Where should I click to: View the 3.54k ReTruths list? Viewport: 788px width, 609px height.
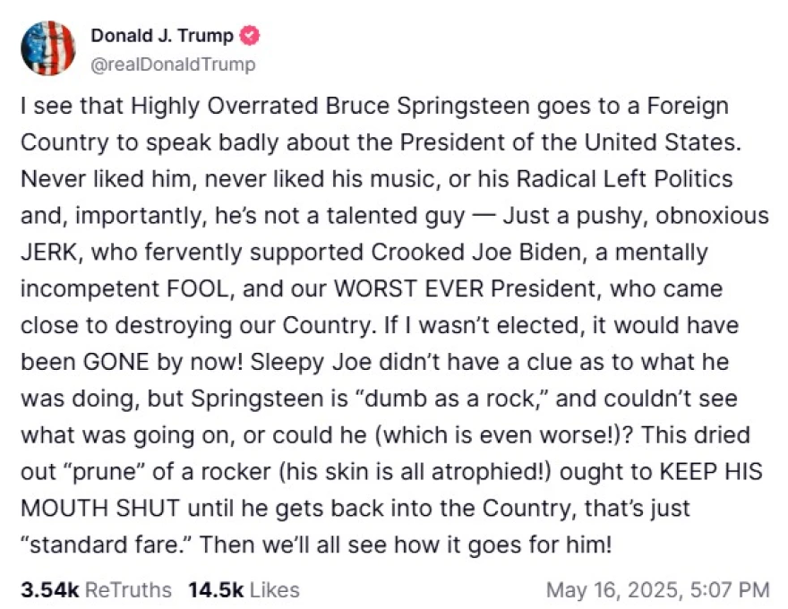(96, 589)
